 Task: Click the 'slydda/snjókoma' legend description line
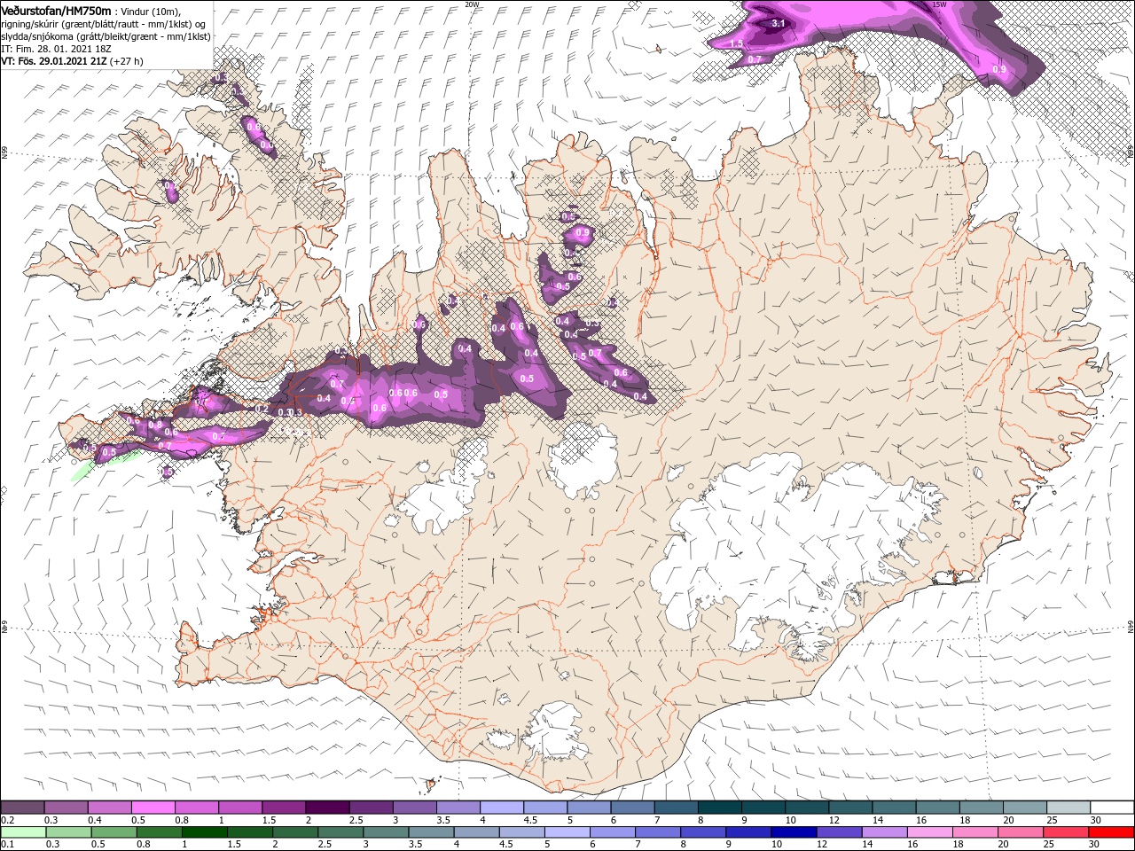[104, 36]
